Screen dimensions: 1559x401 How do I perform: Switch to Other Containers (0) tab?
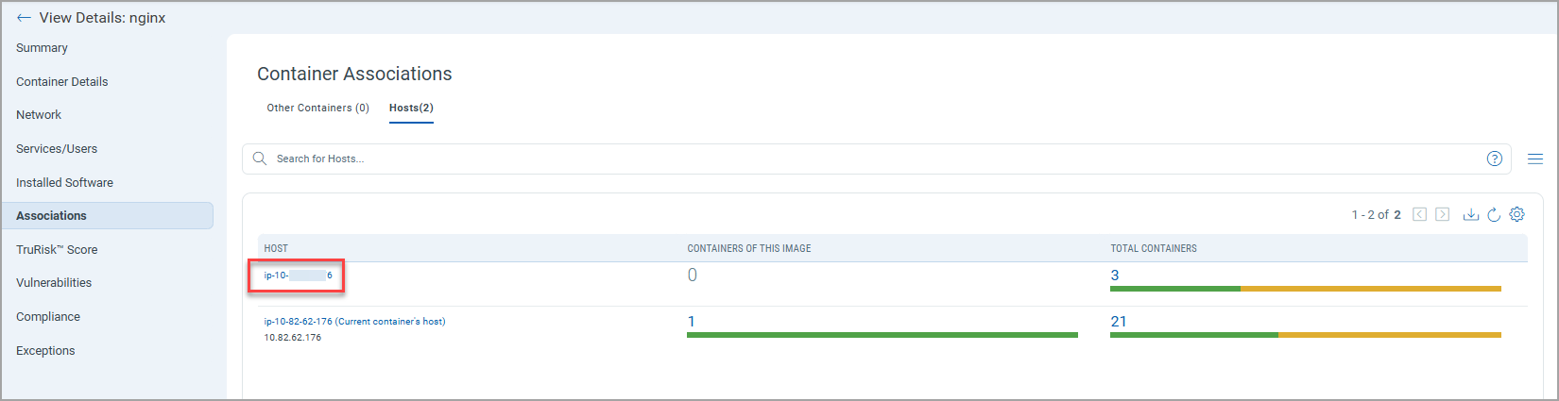[317, 108]
